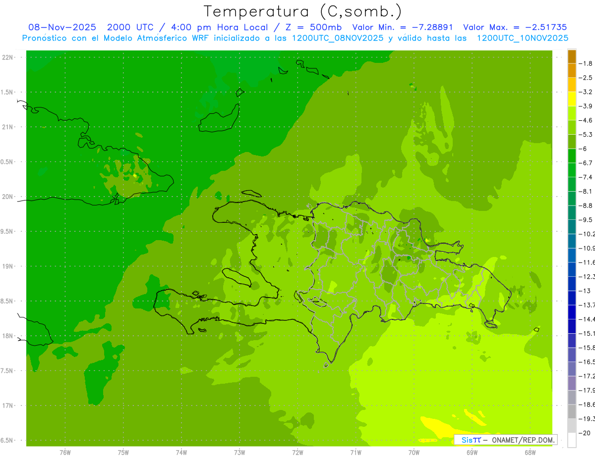Click the "-5.3" color scale value
This screenshot has height=459, width=595.
pos(586,134)
